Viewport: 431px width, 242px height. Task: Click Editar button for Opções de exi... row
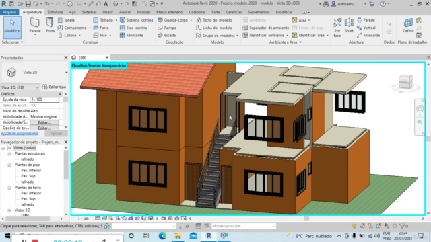click(x=44, y=128)
